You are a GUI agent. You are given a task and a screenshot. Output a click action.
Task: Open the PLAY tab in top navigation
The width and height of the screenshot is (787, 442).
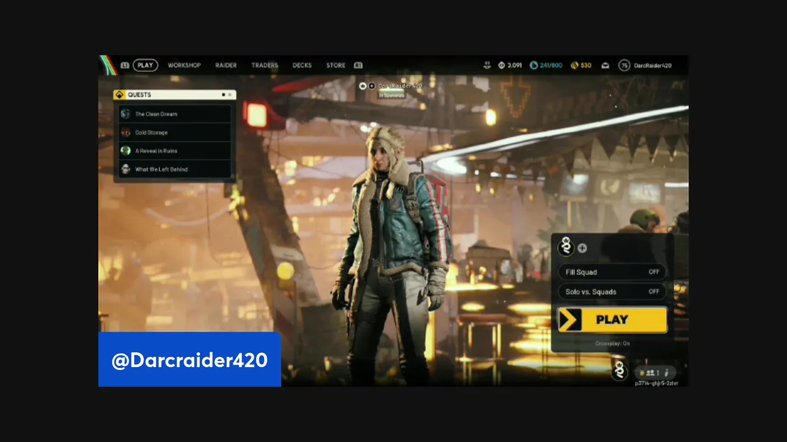(145, 65)
